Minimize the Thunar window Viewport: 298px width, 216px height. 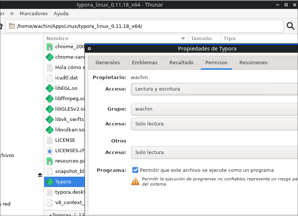[x=278, y=5]
